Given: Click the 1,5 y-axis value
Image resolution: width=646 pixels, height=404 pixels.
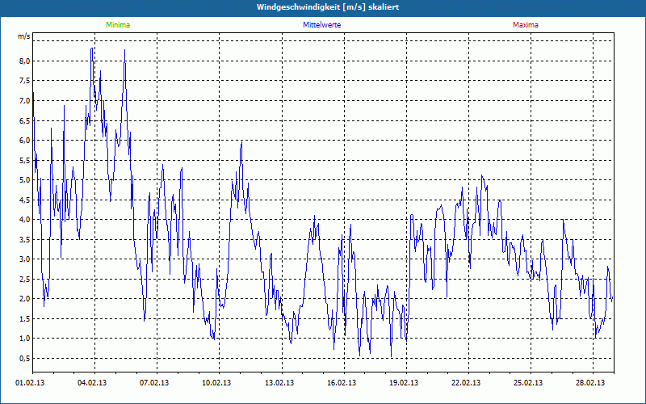Looking at the screenshot, I should 25,318.
